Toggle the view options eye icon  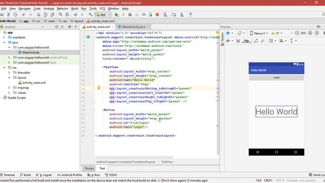point(229,41)
